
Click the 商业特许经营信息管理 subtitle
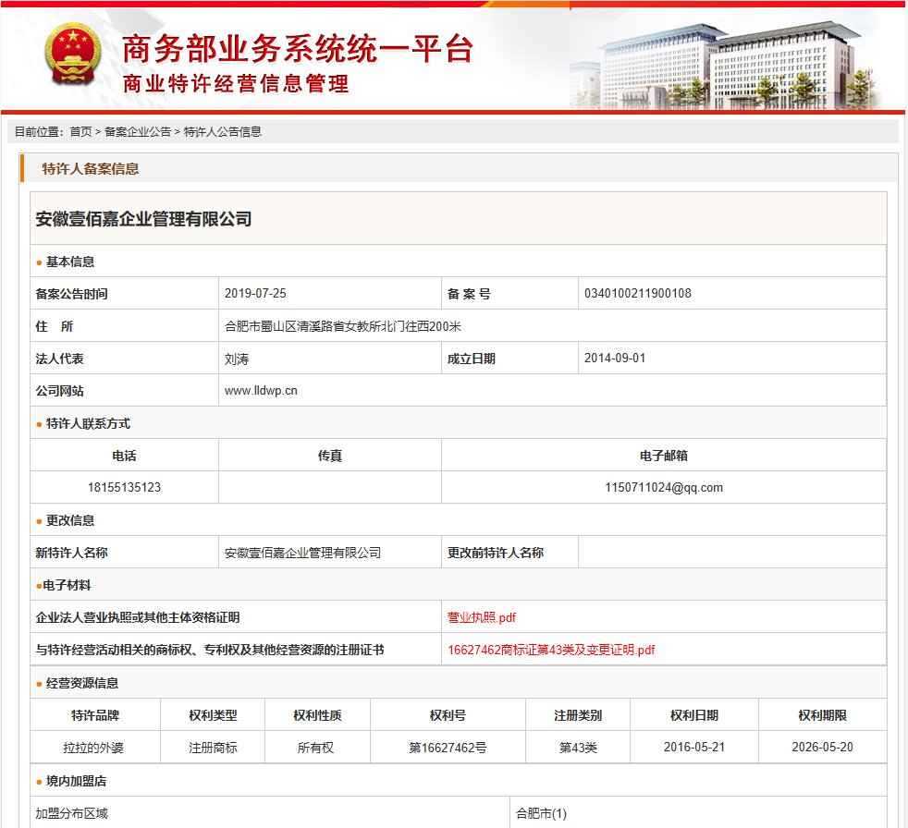pos(236,84)
